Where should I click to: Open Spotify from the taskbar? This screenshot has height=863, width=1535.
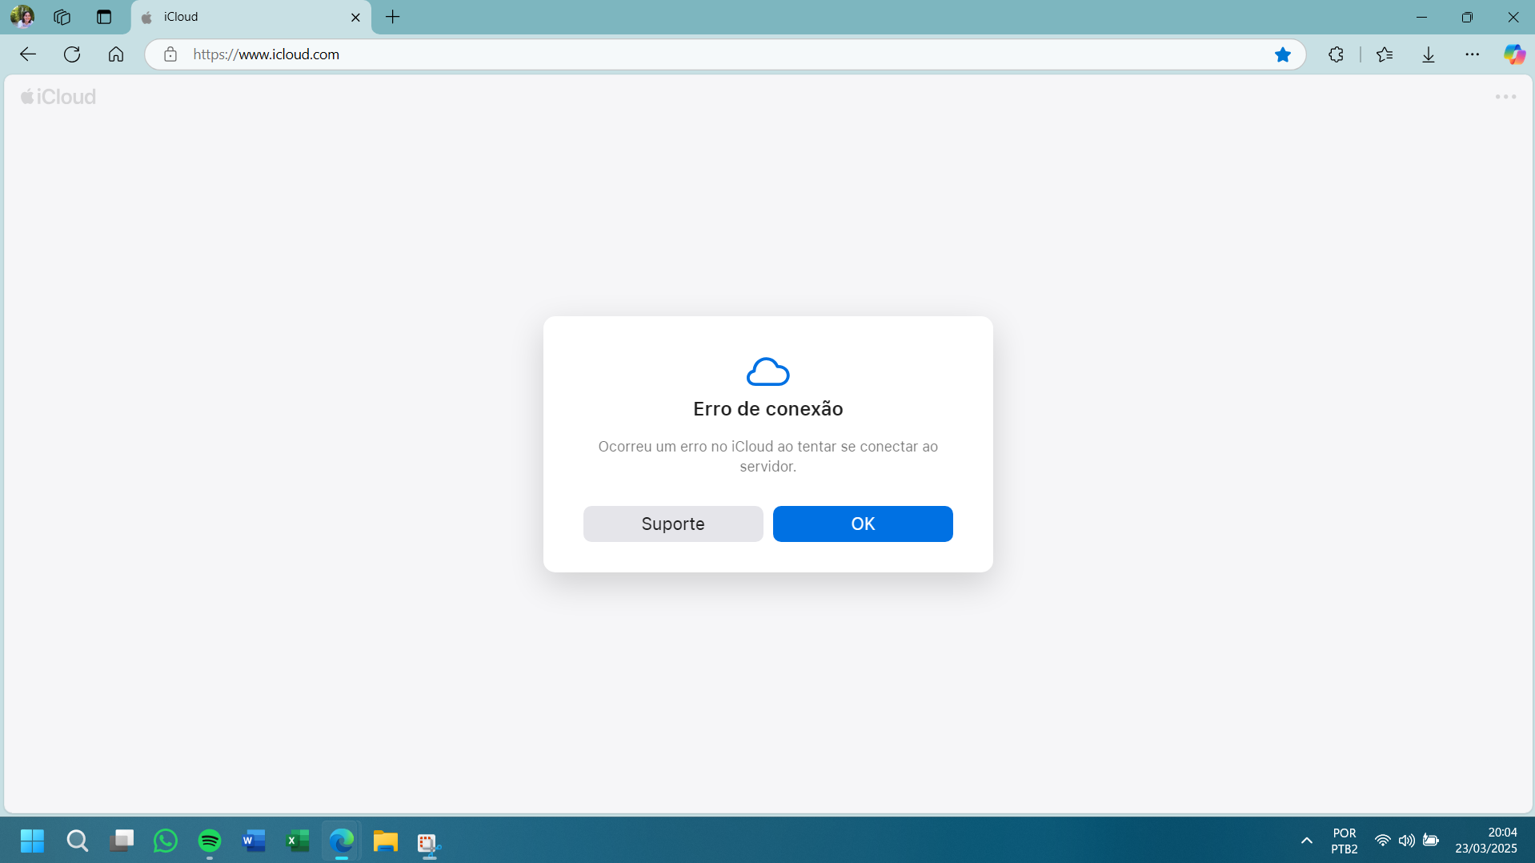point(210,841)
